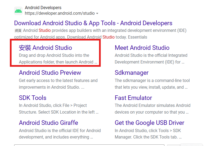Viewport: 207px width, 146px height.
Task: Click the 'Android Developers' site name
Action: click(x=43, y=8)
